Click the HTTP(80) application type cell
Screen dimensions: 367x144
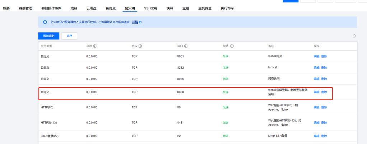tap(47, 107)
